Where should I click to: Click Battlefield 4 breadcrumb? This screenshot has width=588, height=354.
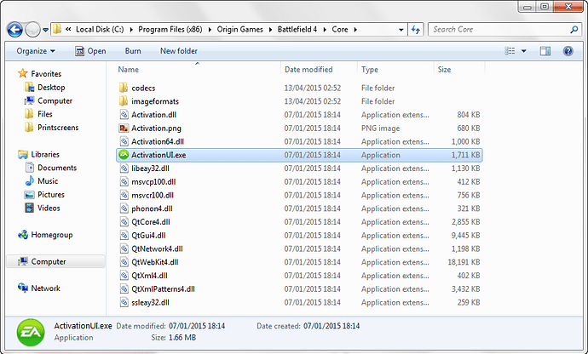(297, 29)
